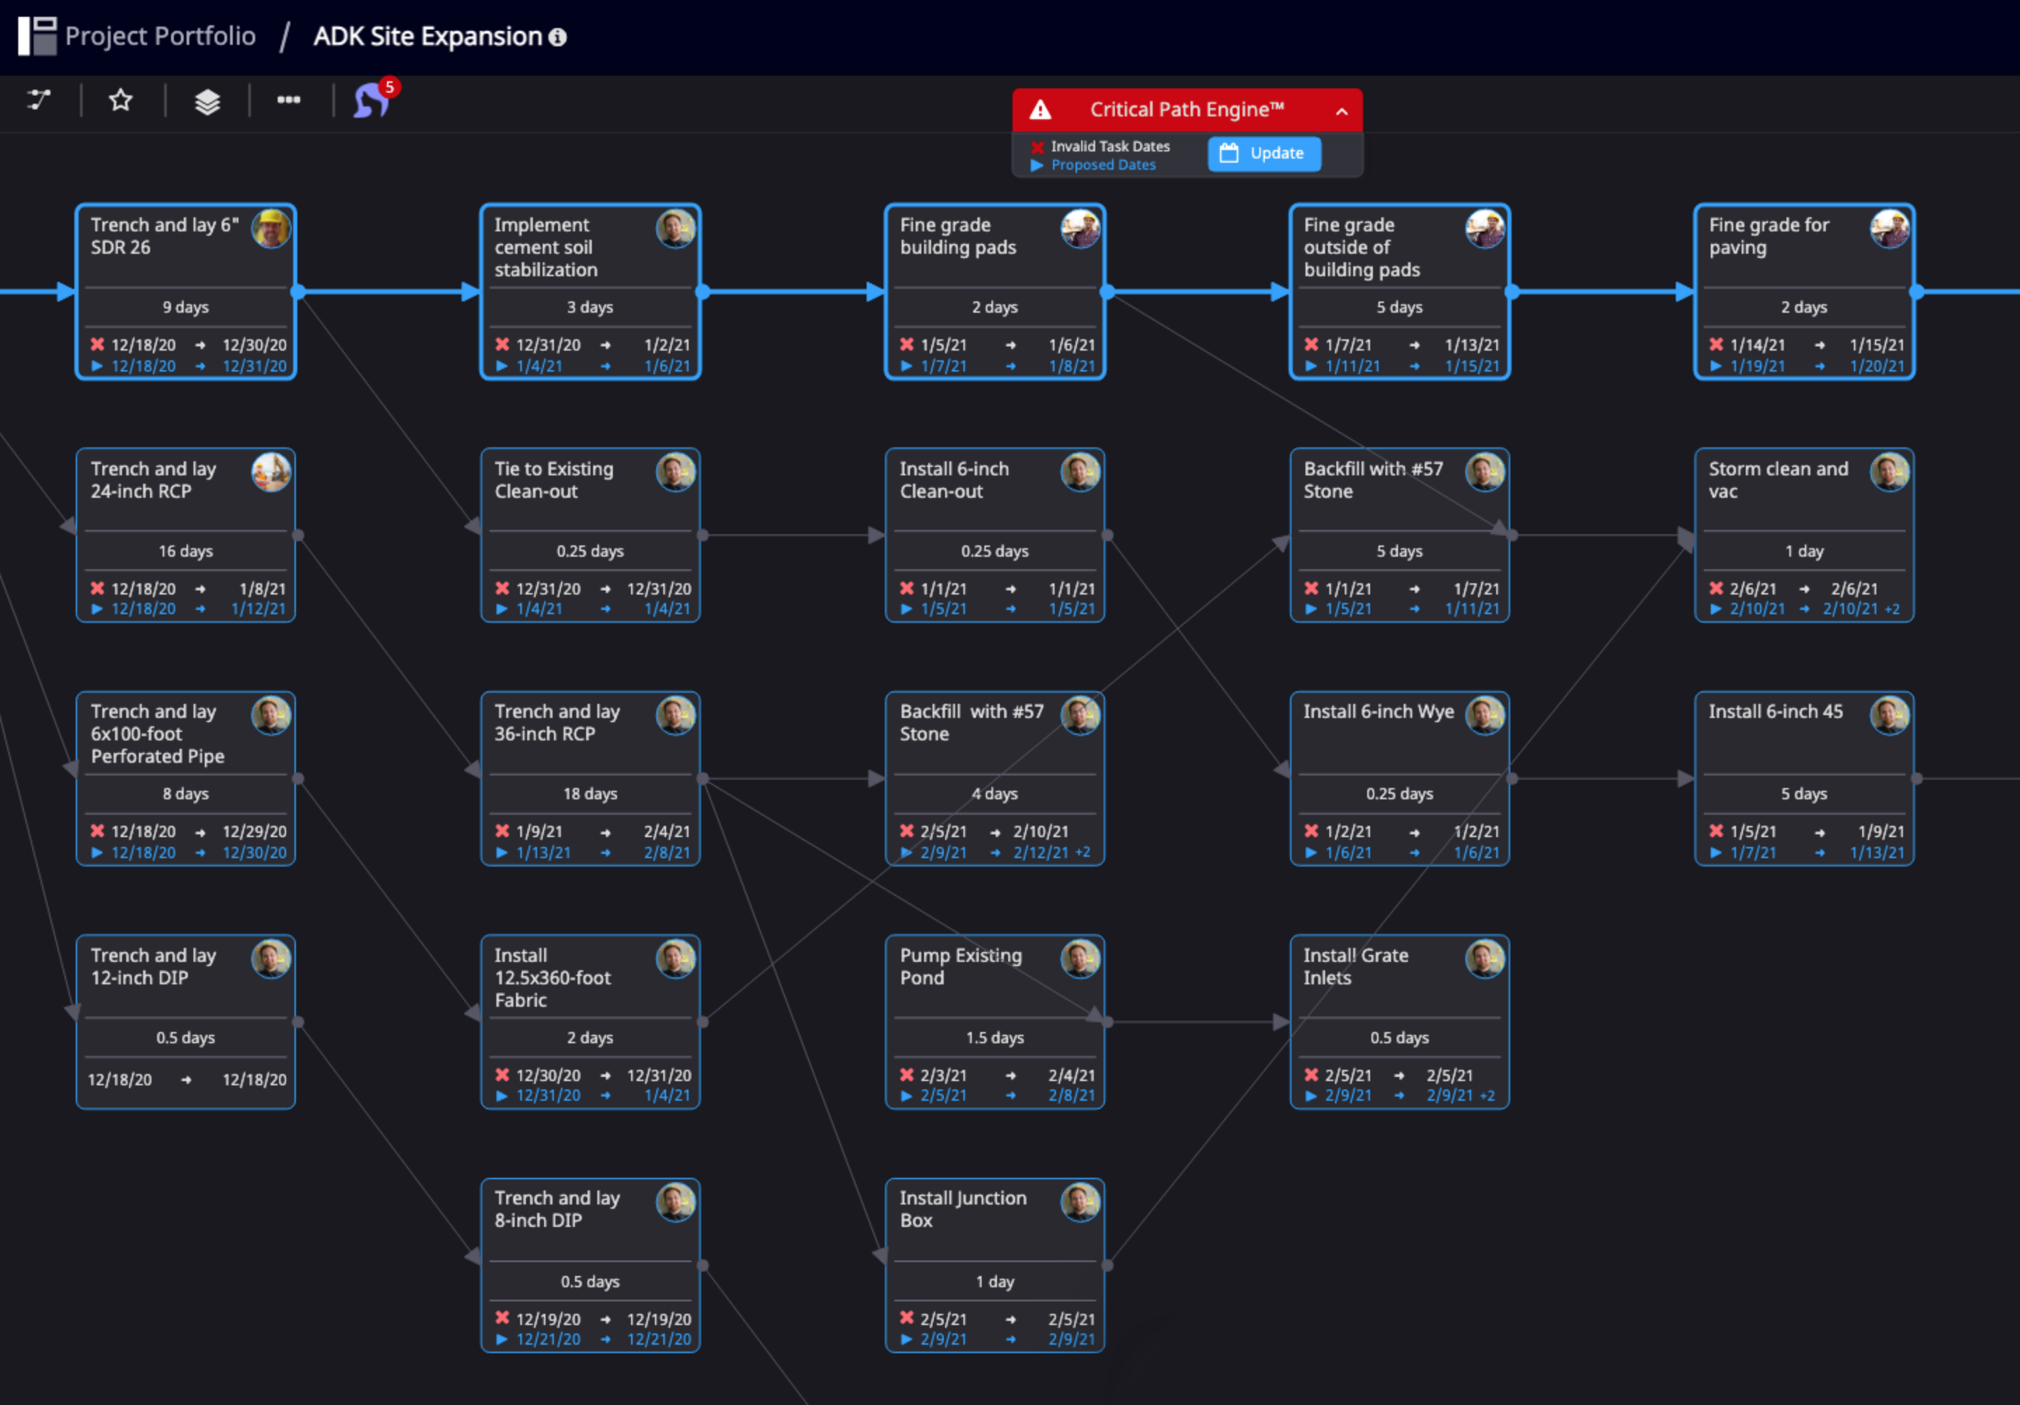Go to Project Portfolio breadcrumb

click(x=160, y=36)
